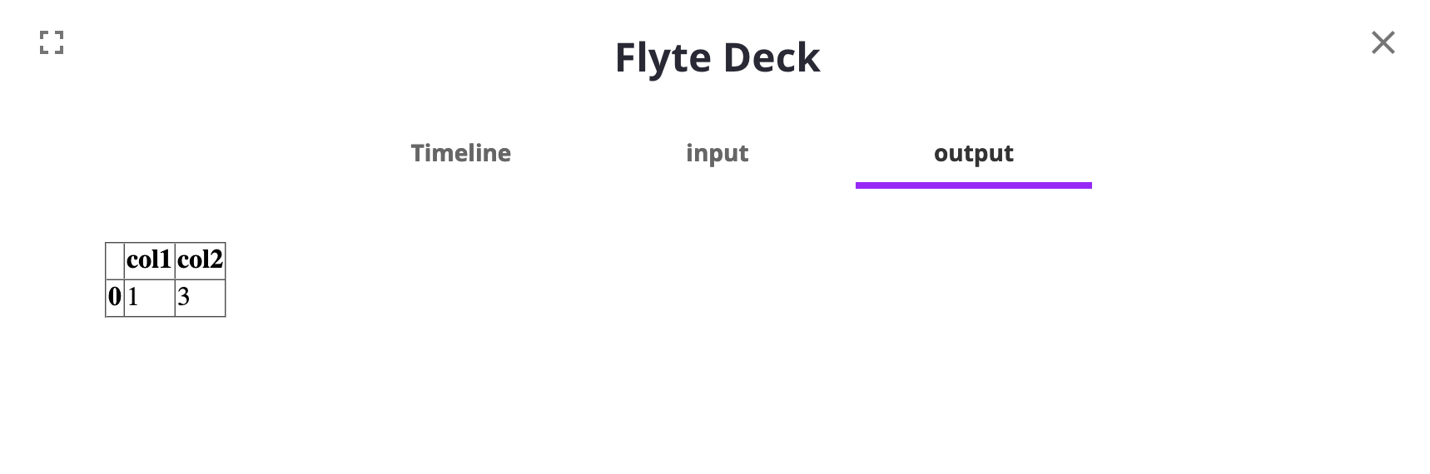Open the input tab
This screenshot has height=474, width=1430.
(x=717, y=153)
